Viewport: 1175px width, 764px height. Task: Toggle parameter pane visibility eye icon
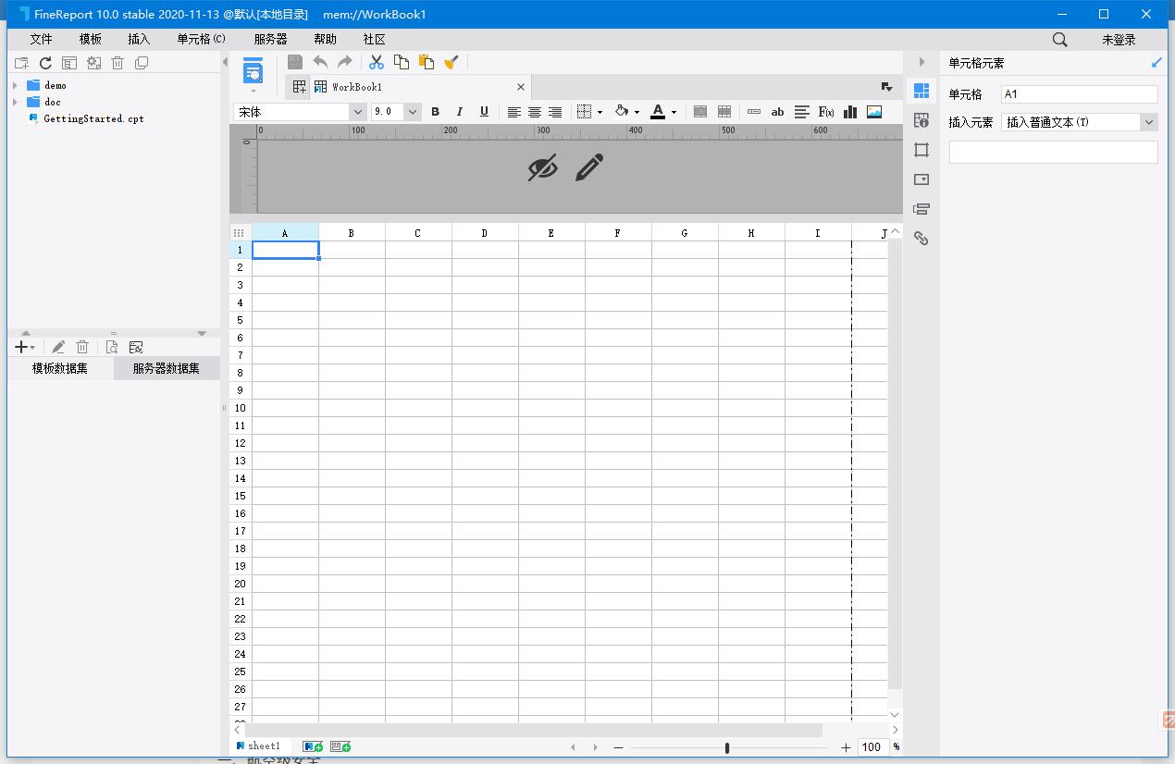543,167
